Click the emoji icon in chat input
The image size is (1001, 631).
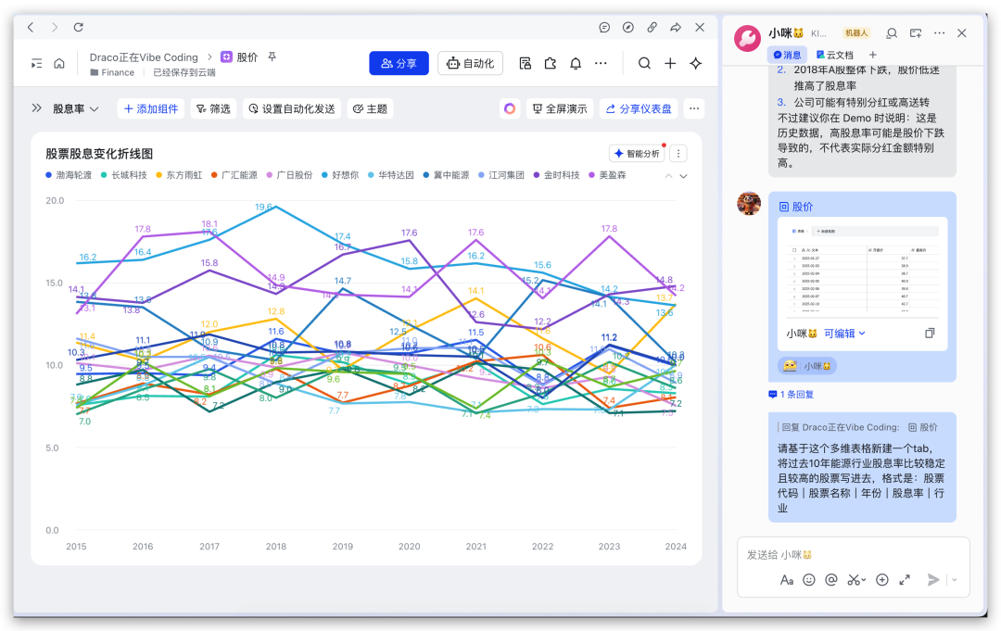pos(809,580)
